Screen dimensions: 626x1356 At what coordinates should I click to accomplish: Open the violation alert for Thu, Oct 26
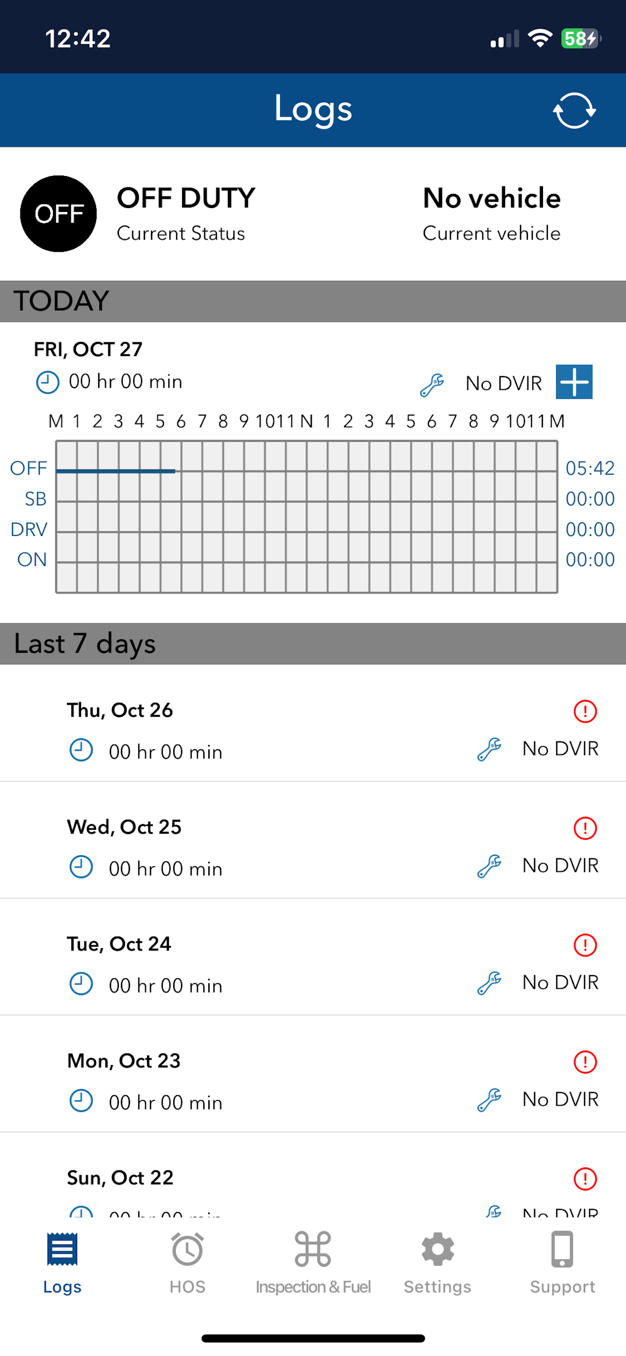(x=585, y=711)
